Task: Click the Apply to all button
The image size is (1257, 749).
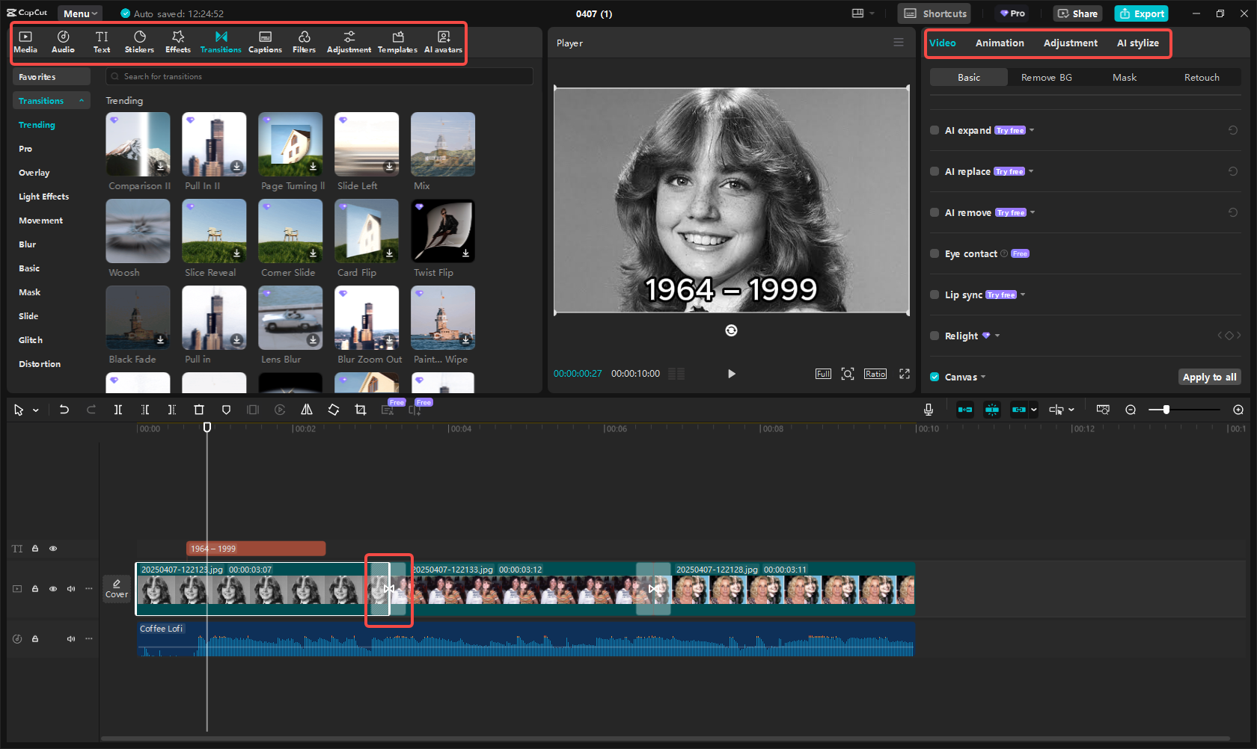Action: 1209,377
